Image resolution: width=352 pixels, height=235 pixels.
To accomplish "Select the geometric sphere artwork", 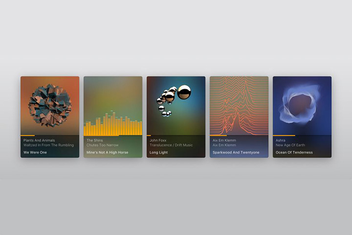I will [x=50, y=105].
